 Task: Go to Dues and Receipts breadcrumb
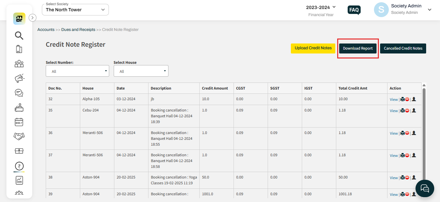pyautogui.click(x=78, y=30)
